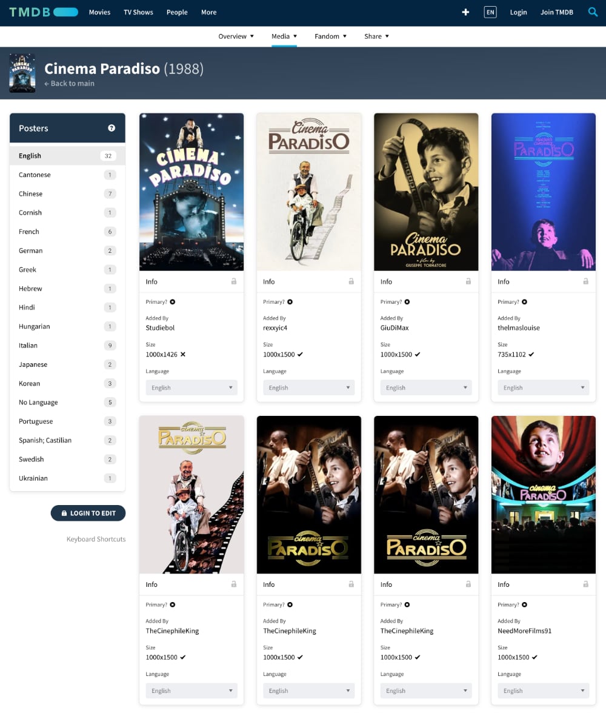This screenshot has width=606, height=713.
Task: Click the plus add icon in header
Action: point(465,12)
